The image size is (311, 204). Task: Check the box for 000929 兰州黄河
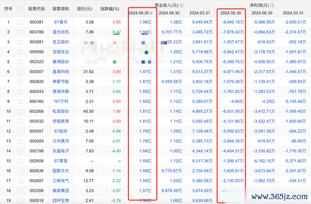coord(20,141)
